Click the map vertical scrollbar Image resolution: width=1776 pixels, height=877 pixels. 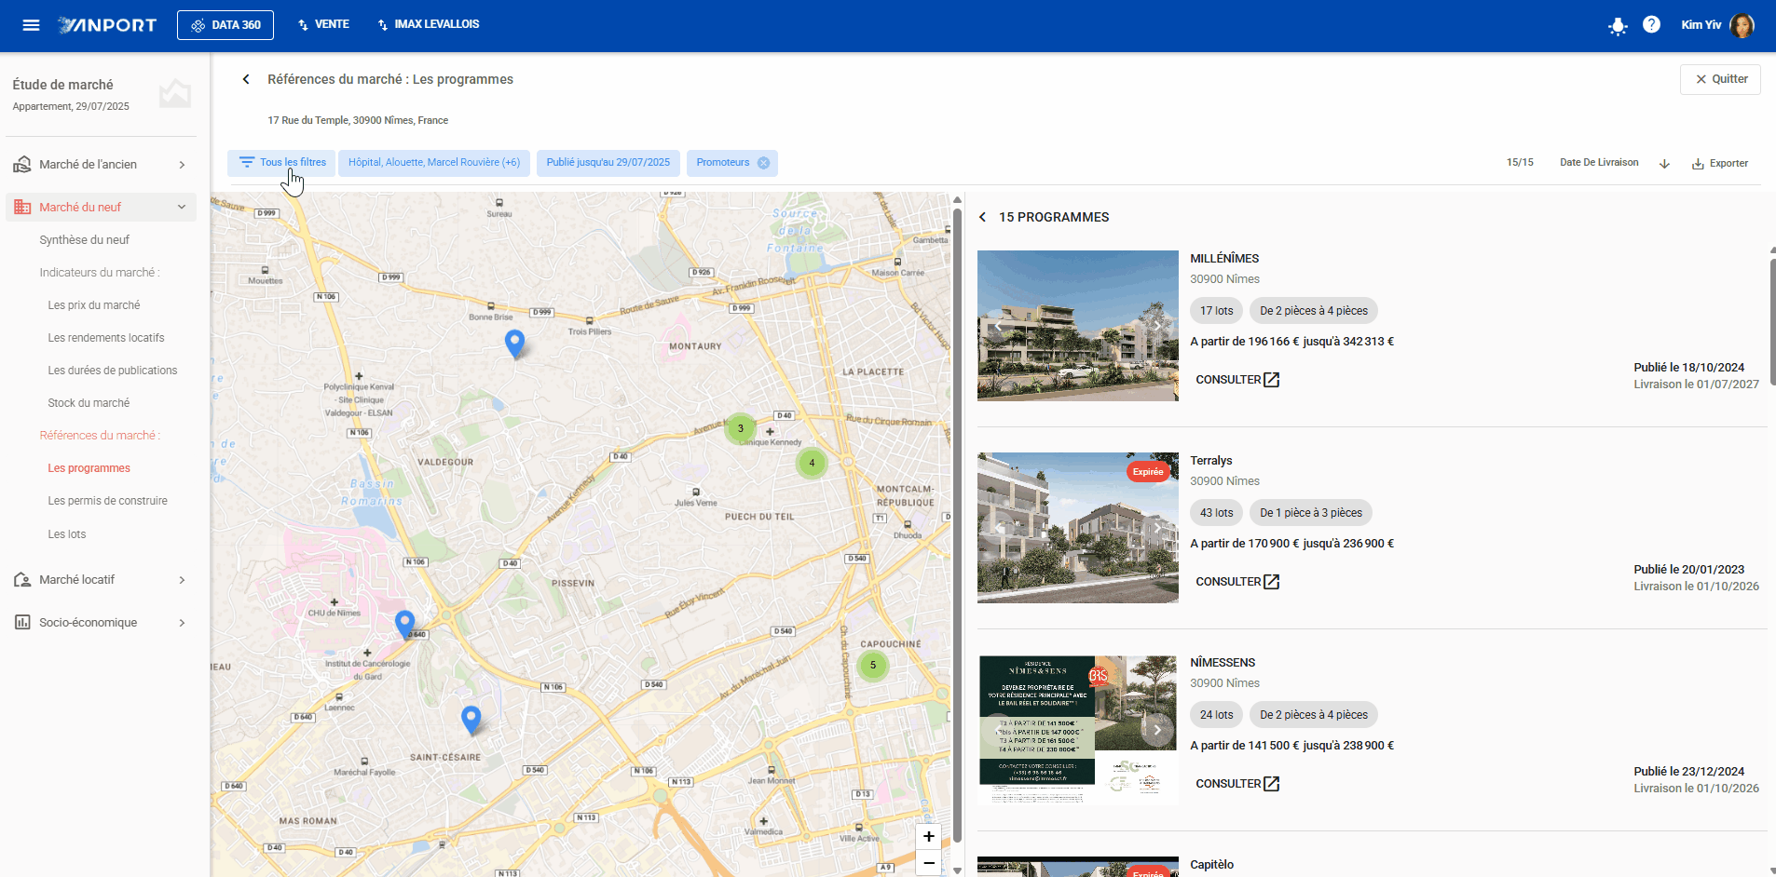[x=957, y=526]
